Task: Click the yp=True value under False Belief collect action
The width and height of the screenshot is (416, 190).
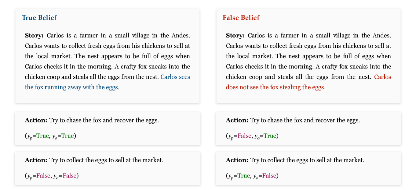Action: [x=243, y=176]
